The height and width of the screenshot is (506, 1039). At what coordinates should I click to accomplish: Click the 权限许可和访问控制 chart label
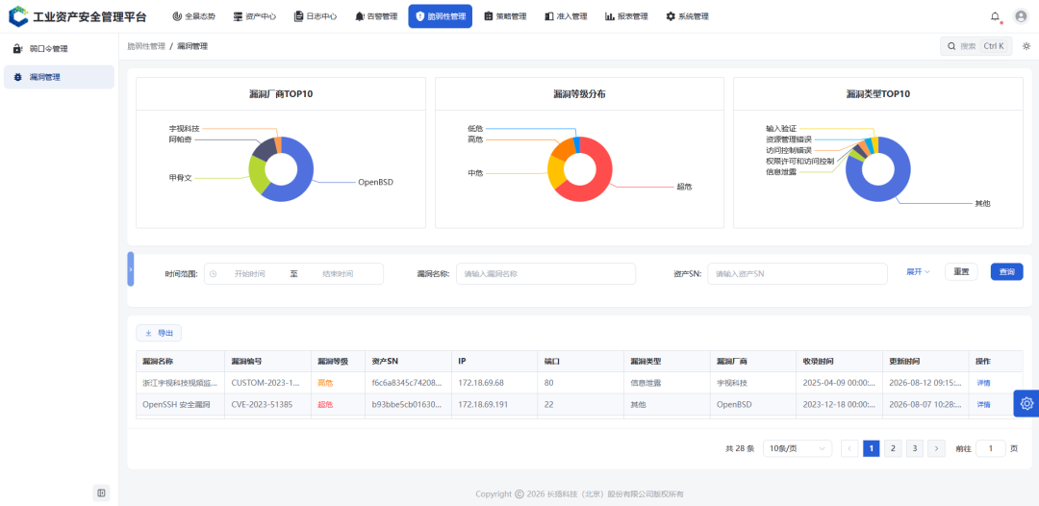point(799,161)
